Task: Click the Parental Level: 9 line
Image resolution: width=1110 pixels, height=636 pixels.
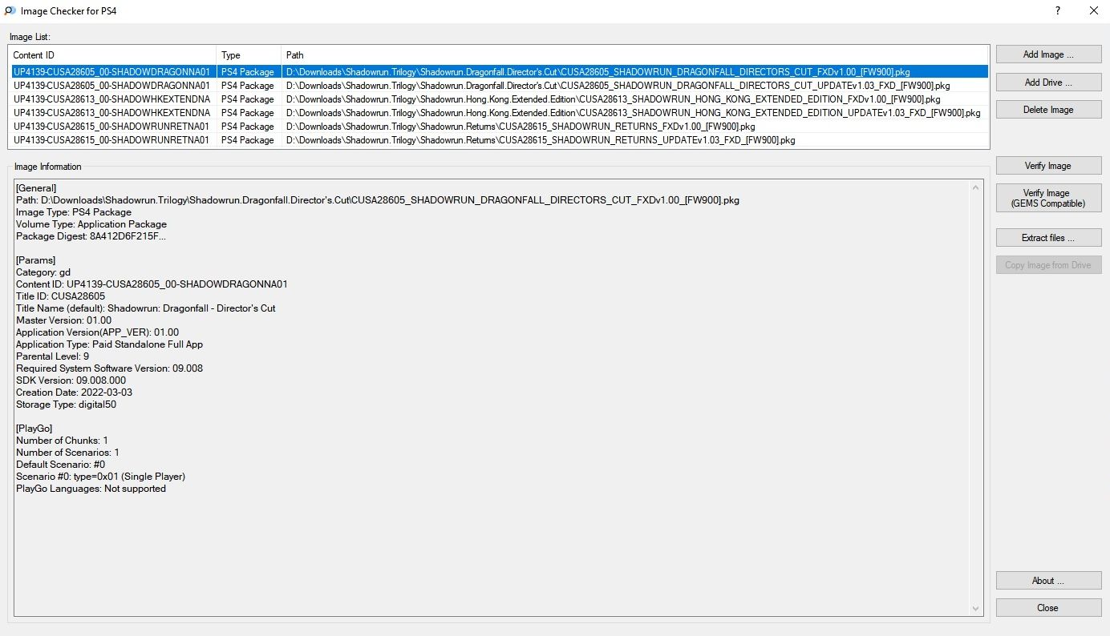Action: tap(52, 356)
